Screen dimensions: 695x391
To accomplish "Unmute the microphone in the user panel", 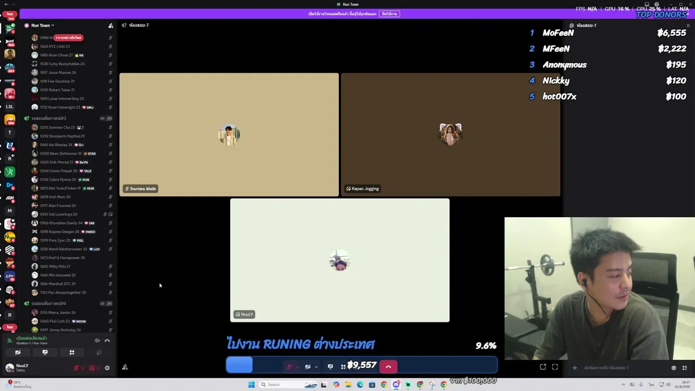I will click(x=76, y=368).
